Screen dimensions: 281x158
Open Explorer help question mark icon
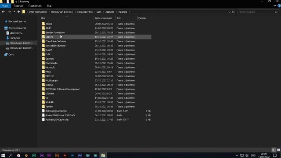coord(279,6)
